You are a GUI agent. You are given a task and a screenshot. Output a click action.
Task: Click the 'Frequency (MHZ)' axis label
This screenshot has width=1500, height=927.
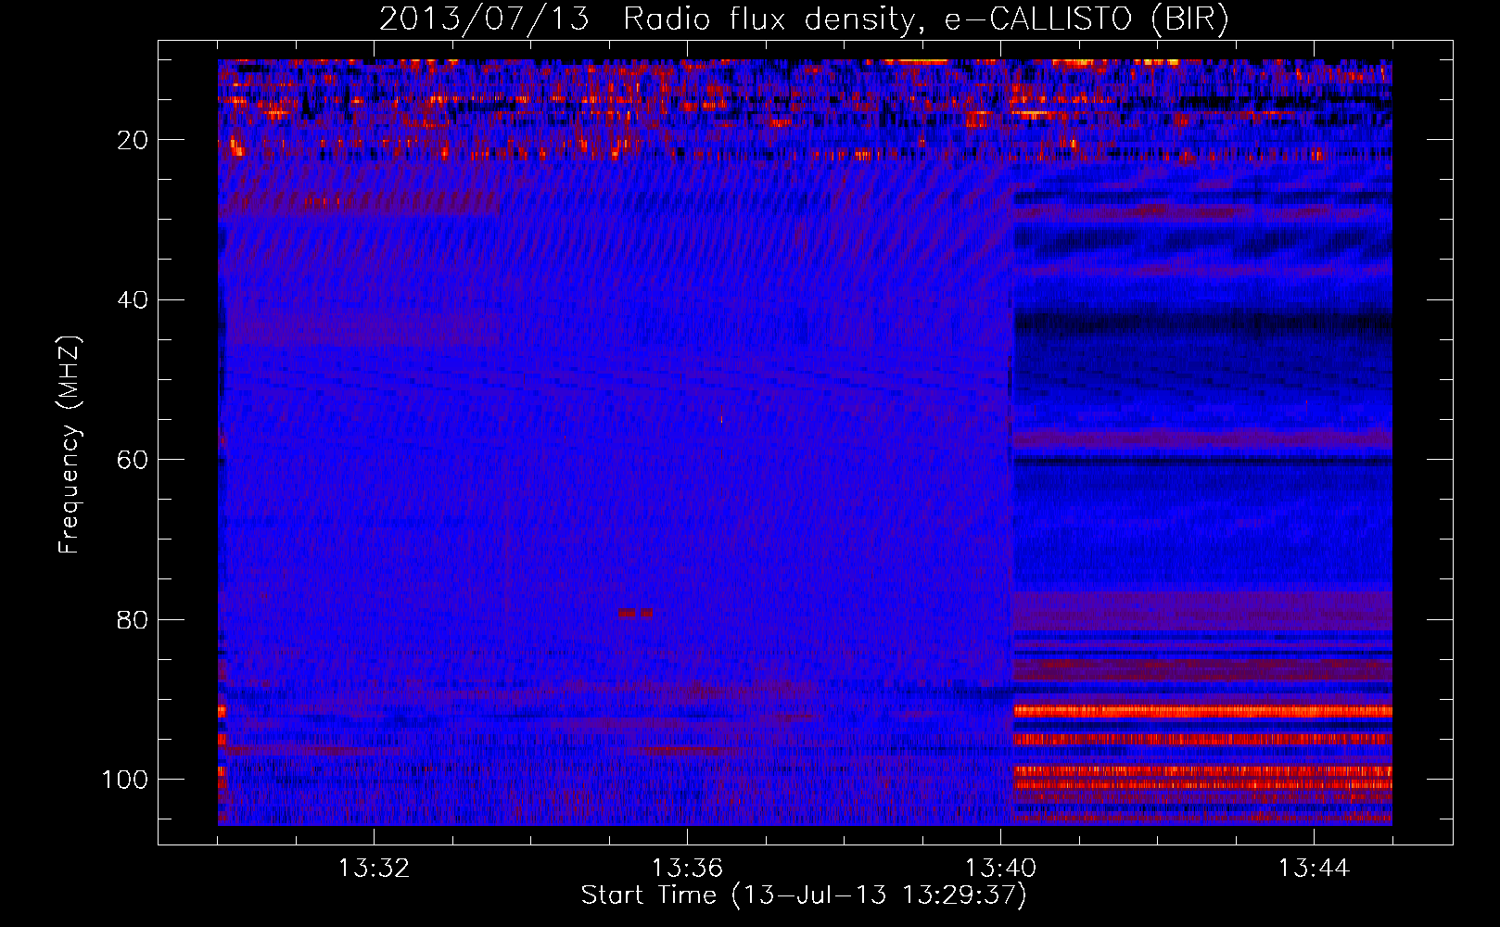point(70,444)
